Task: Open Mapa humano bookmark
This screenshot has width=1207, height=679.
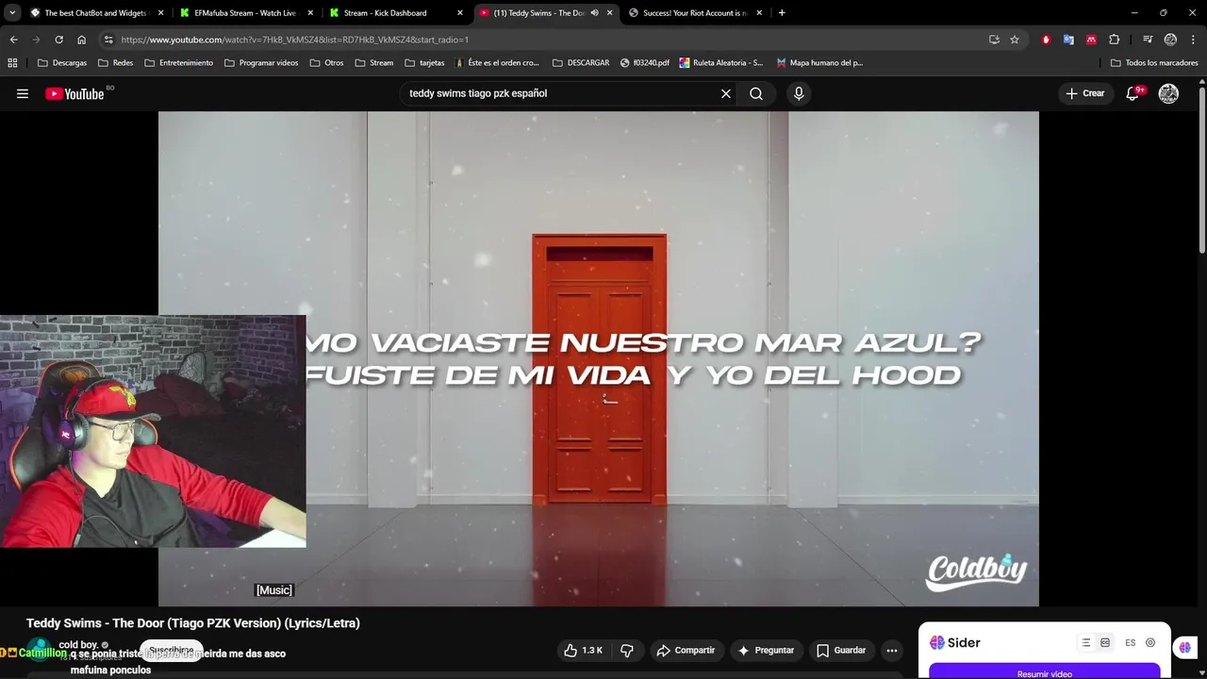Action: 819,63
